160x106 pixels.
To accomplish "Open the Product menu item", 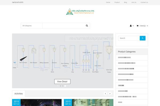I will tap(117, 2).
